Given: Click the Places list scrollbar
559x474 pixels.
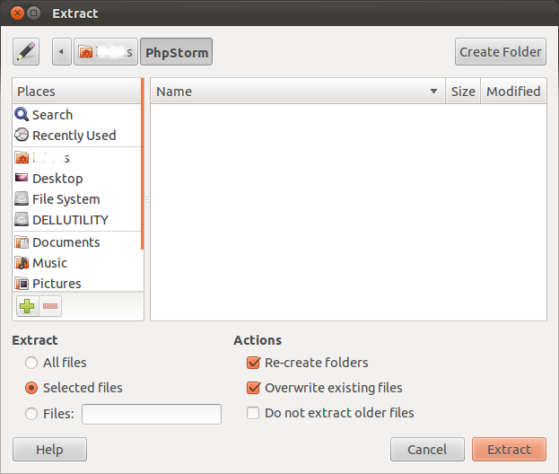Looking at the screenshot, I should pos(143,164).
